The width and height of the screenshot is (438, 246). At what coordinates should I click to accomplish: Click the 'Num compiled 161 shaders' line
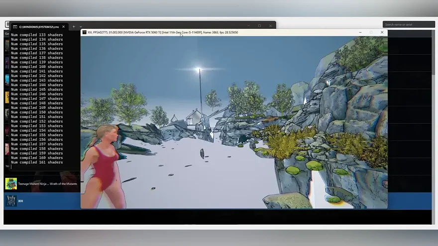coord(37,163)
